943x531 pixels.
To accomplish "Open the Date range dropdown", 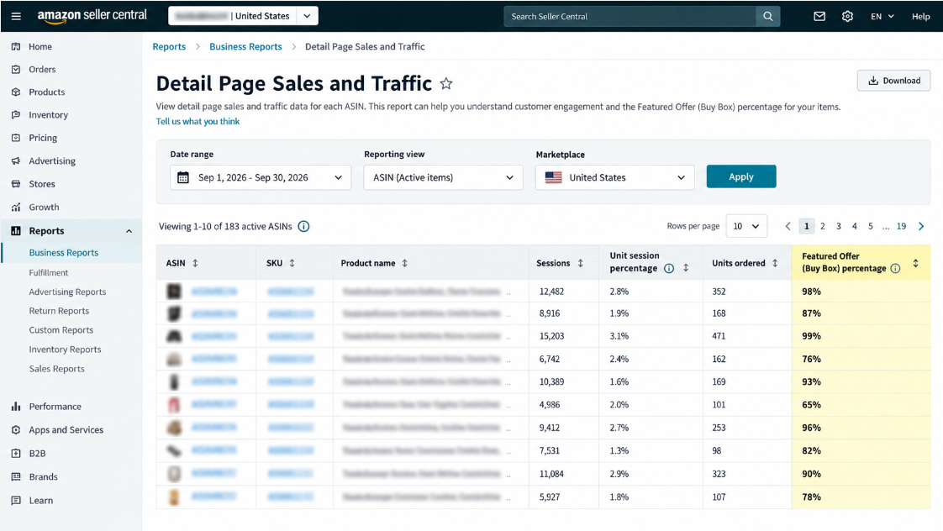I will 261,177.
